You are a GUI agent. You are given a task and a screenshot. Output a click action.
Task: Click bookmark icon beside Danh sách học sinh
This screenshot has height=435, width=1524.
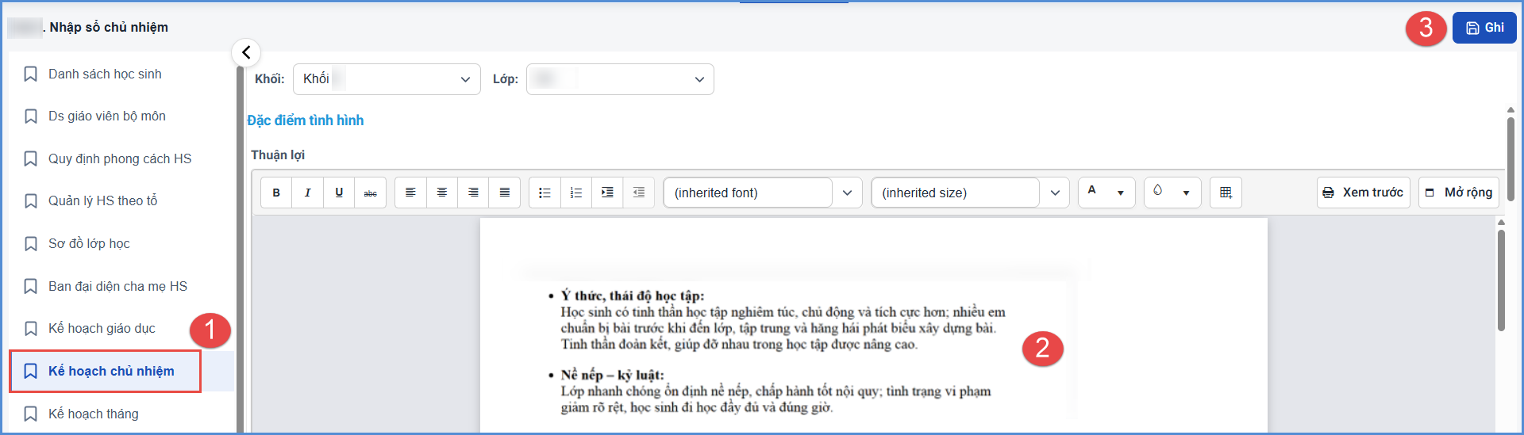click(31, 74)
